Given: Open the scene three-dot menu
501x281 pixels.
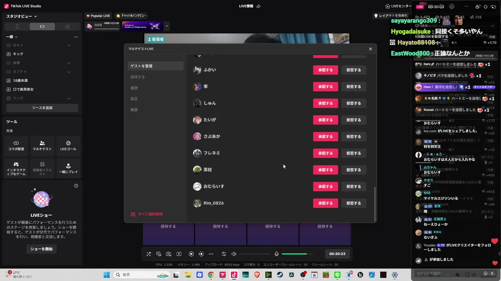Looking at the screenshot, I should (76, 37).
